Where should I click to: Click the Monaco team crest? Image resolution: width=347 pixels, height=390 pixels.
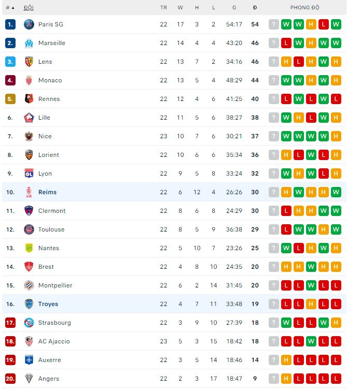29,80
